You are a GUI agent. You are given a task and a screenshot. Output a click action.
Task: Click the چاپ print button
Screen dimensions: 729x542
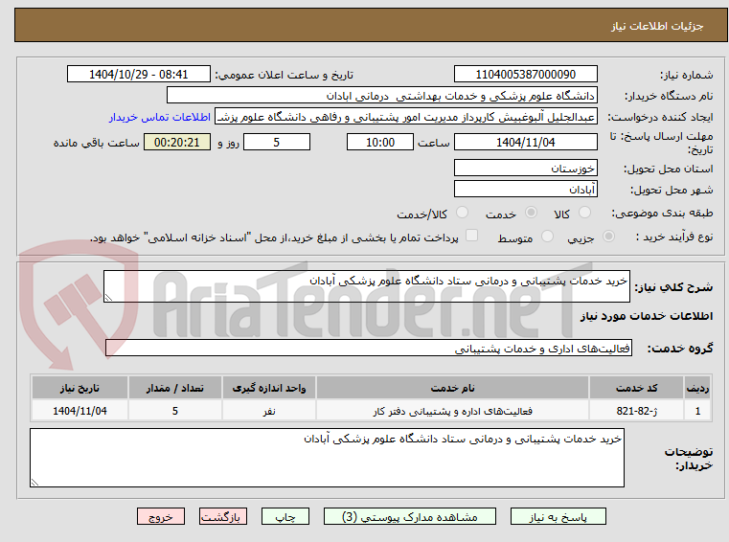click(x=285, y=516)
